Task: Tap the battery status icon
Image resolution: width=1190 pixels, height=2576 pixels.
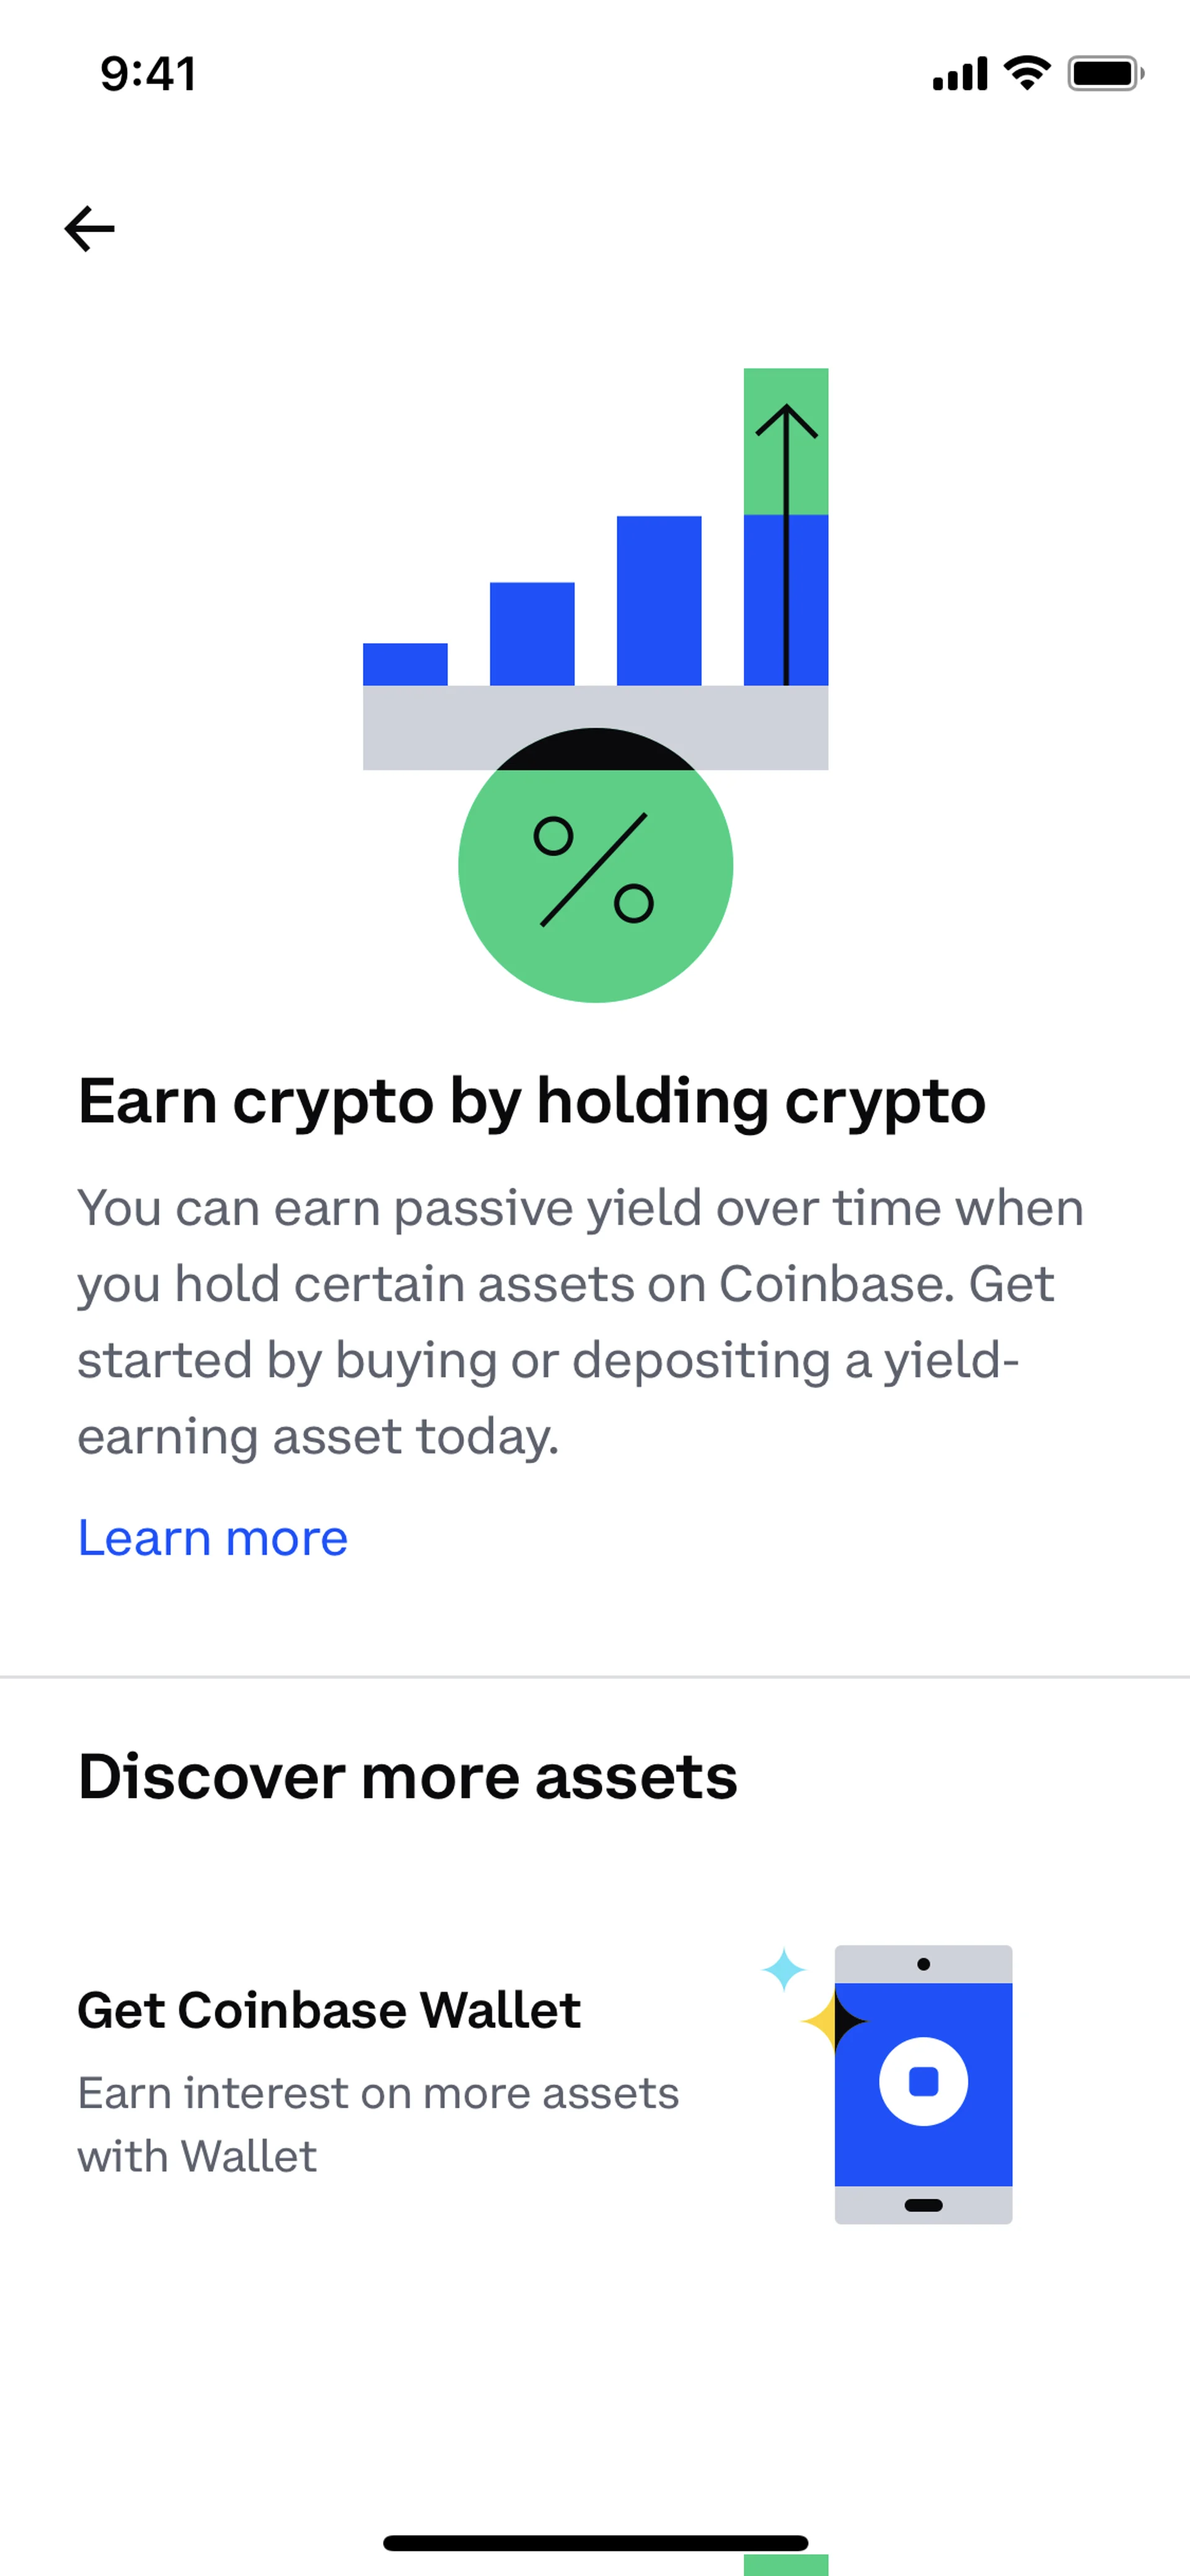Action: 1104,74
